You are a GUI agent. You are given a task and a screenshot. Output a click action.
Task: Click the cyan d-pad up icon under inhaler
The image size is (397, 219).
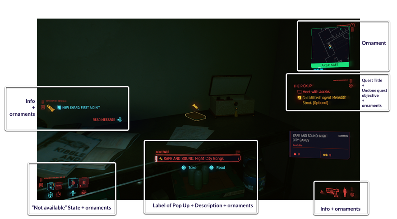pyautogui.click(x=73, y=193)
